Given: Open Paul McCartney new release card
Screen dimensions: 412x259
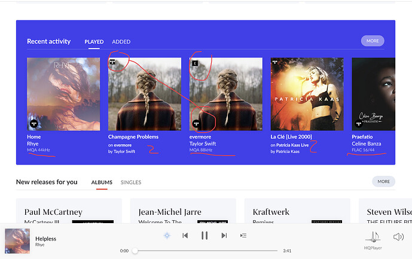Looking at the screenshot, I should [x=69, y=211].
